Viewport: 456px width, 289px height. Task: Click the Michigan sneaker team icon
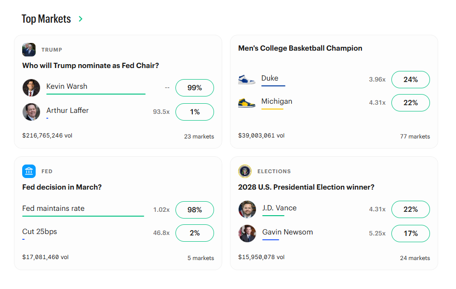pos(247,103)
